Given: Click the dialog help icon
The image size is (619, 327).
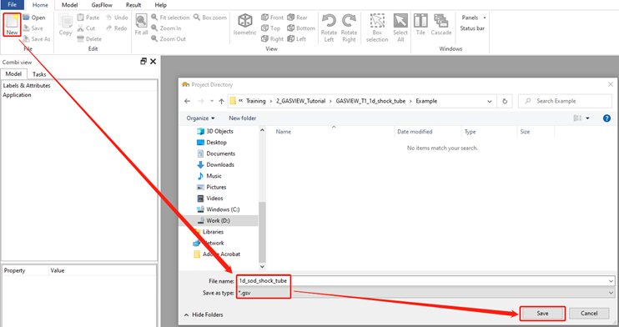Looking at the screenshot, I should [606, 118].
